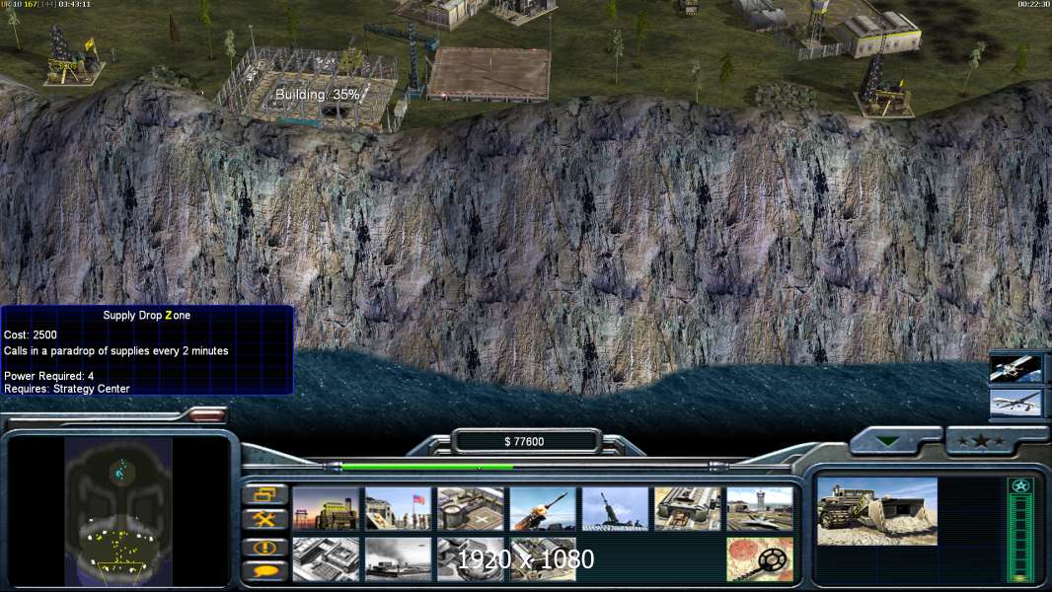Viewport: 1052px width, 592px height.
Task: Select the greyed Particle Cannon build icon
Action: 471,559
